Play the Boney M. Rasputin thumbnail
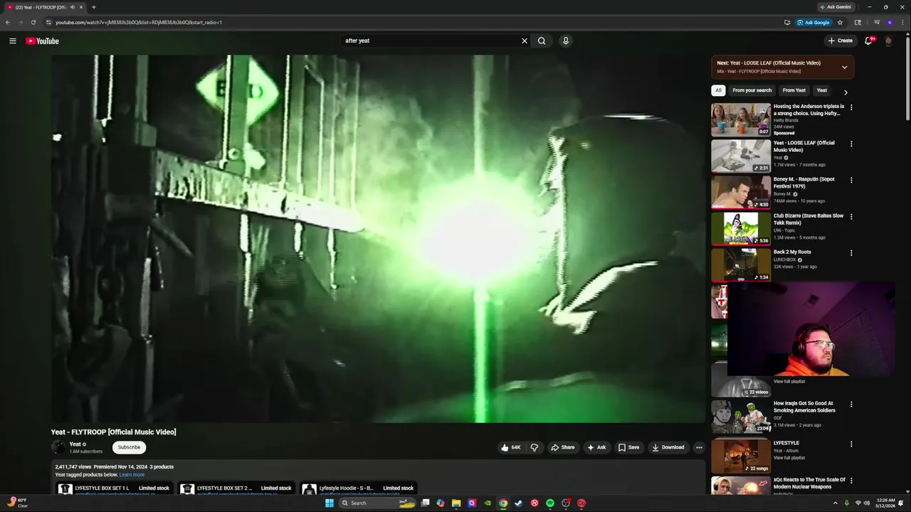The image size is (911, 512). coord(741,192)
